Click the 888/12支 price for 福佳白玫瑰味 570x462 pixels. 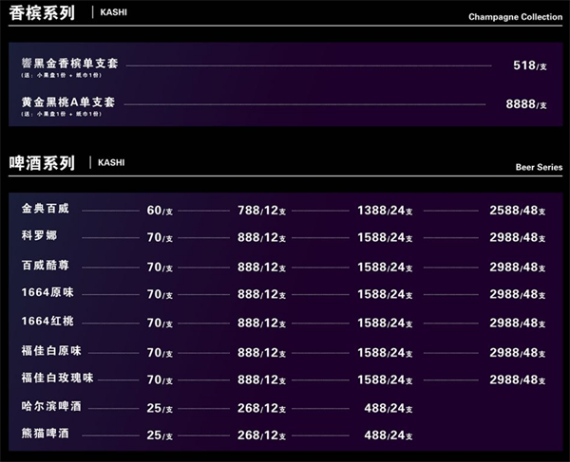coord(262,380)
